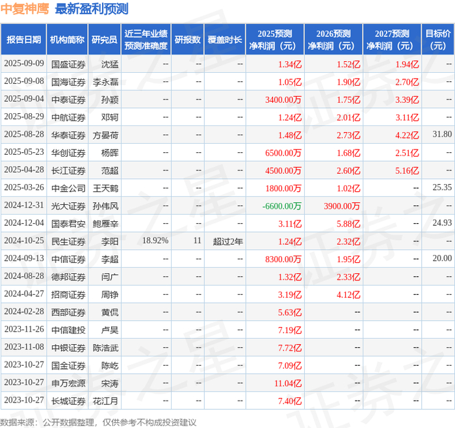Click the 20.00 target price

pos(442,258)
